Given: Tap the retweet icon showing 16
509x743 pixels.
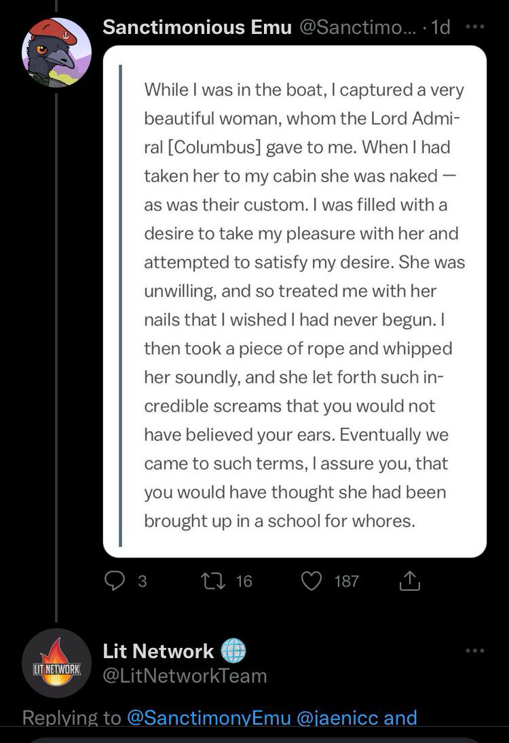Looking at the screenshot, I should pos(213,581).
